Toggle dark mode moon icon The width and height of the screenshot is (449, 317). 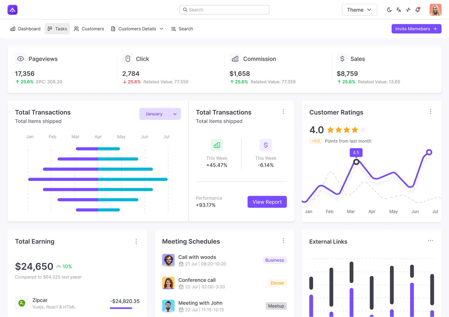tap(389, 10)
